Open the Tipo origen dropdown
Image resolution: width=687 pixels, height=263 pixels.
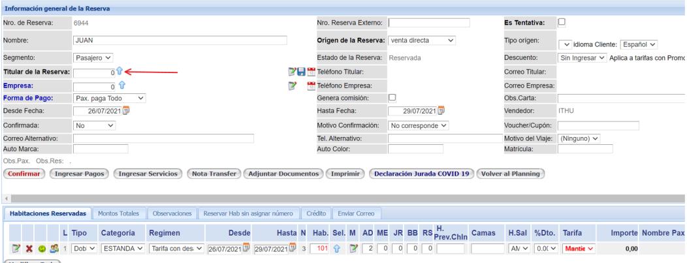pyautogui.click(x=566, y=44)
